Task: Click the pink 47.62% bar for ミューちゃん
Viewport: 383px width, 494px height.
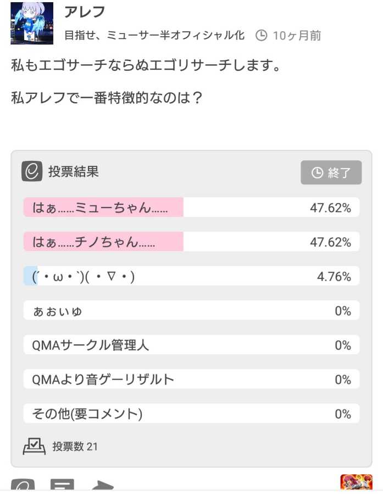Action: 103,207
